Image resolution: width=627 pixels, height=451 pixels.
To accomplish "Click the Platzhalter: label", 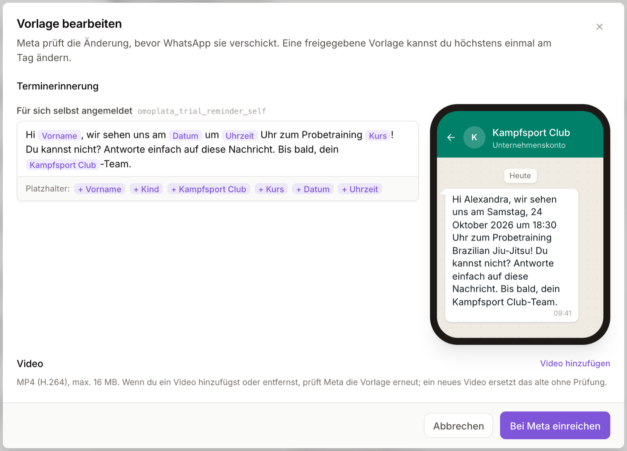I will coord(48,189).
